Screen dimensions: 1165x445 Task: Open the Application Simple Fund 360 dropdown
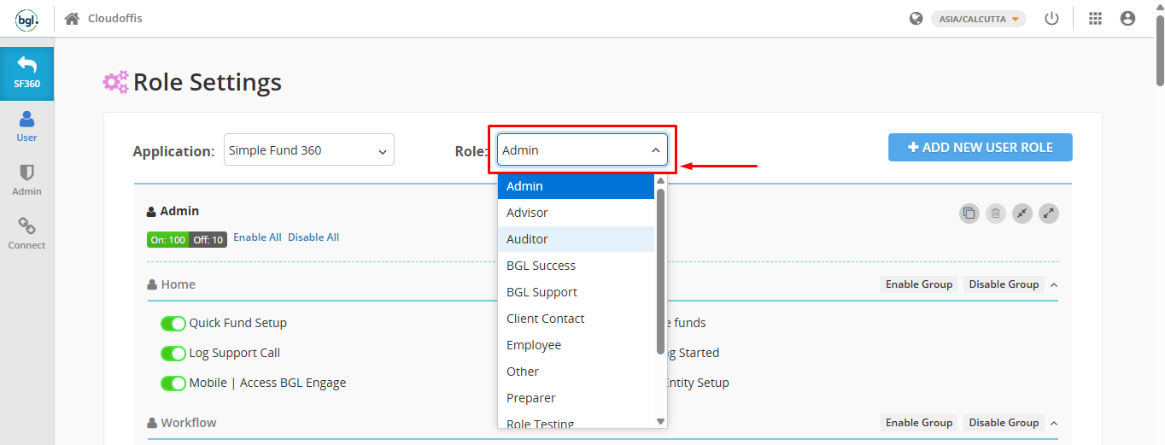[309, 149]
